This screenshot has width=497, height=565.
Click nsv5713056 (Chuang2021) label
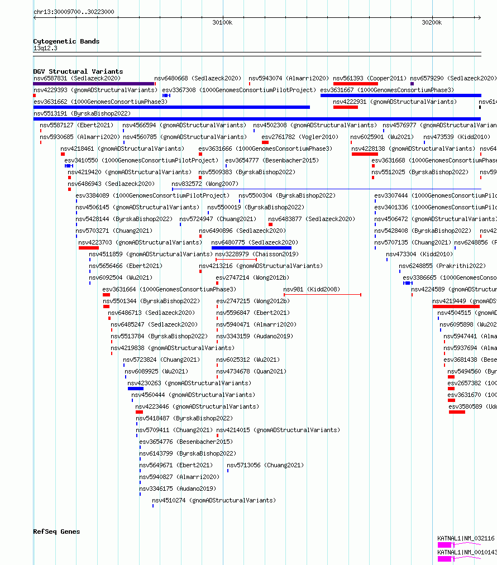(x=265, y=465)
